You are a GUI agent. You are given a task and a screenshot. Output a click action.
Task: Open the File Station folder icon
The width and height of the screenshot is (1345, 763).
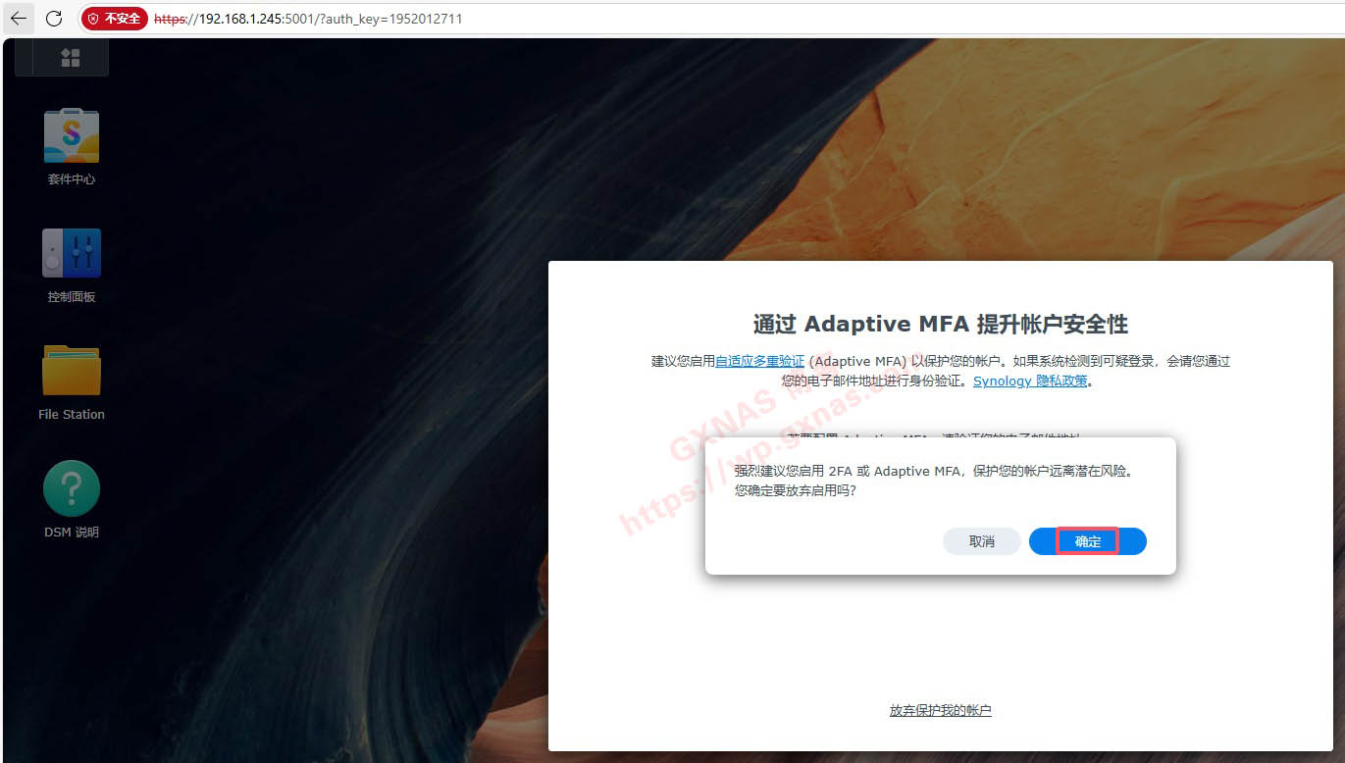point(72,371)
